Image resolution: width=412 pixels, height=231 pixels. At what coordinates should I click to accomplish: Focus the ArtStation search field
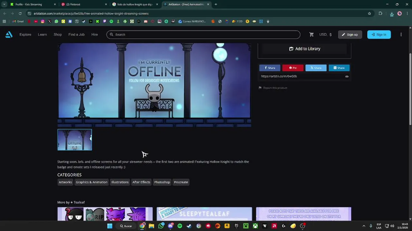[203, 34]
